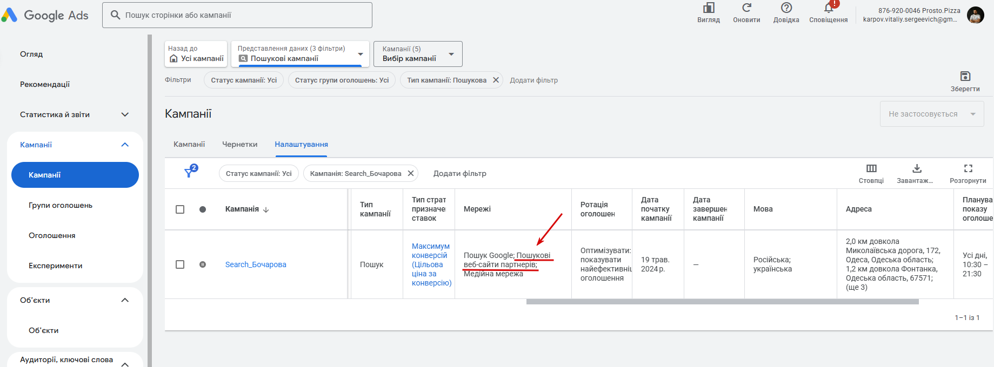
Task: Open the Appearance view icon
Action: (x=708, y=8)
